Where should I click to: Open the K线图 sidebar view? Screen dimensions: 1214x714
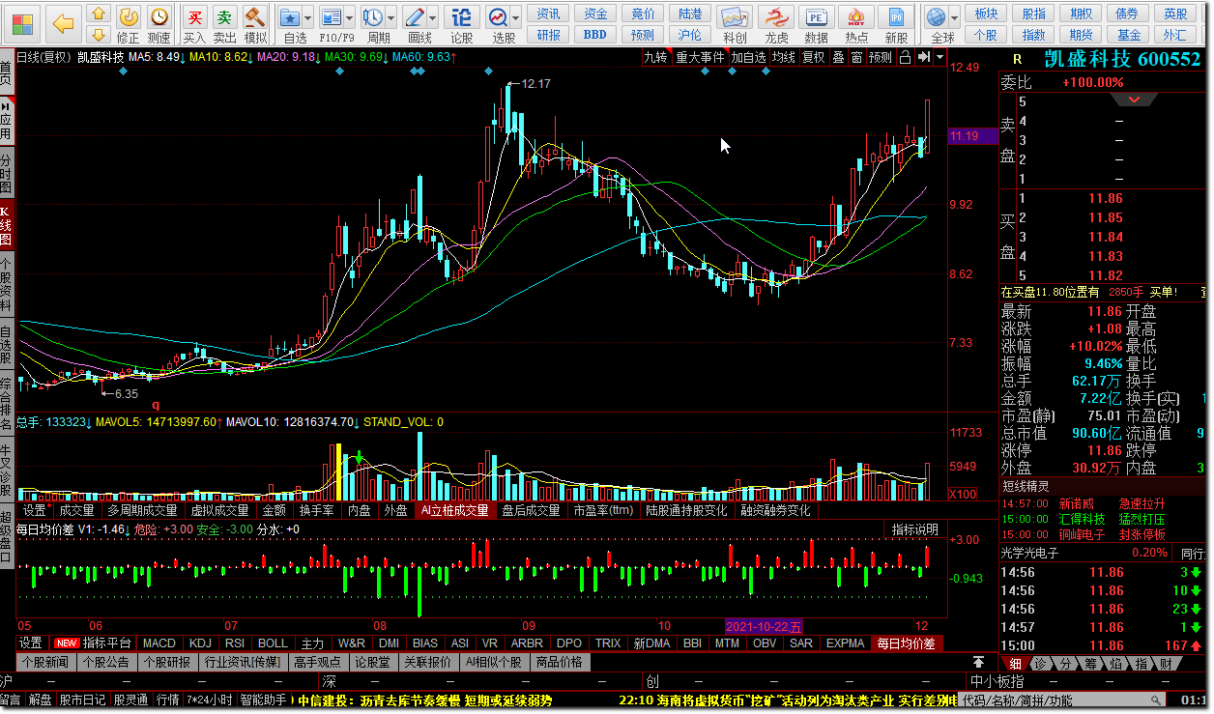[x=6, y=227]
